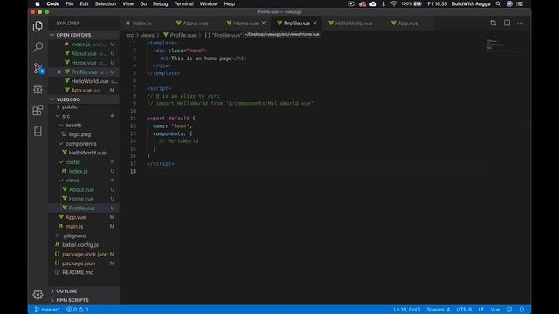Open the Terminal menu
This screenshot has width=559, height=314.
tap(183, 3)
